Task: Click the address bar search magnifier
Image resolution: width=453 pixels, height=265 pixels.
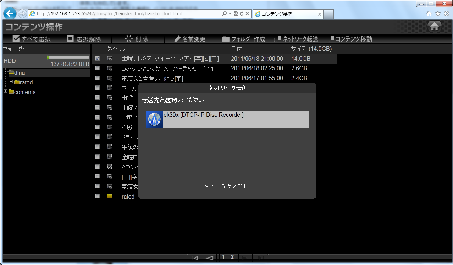Action: click(x=224, y=14)
